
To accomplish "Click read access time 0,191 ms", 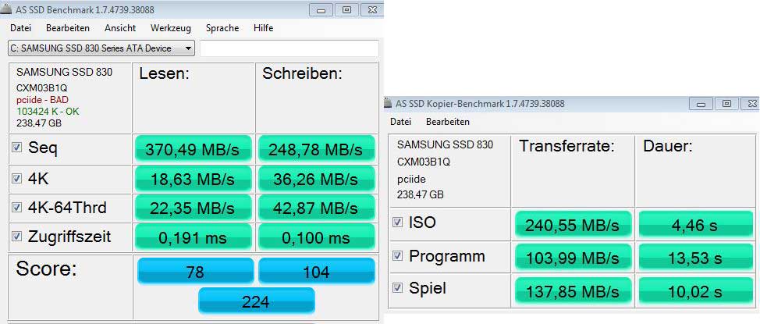I will click(x=193, y=237).
